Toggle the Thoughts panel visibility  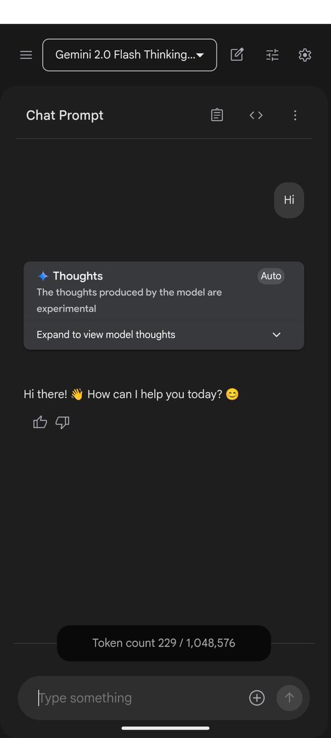point(276,334)
